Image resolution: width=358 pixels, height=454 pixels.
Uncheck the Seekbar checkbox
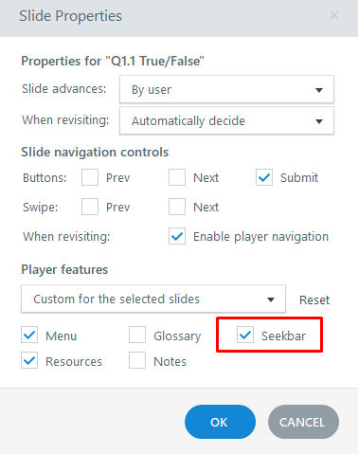(245, 335)
